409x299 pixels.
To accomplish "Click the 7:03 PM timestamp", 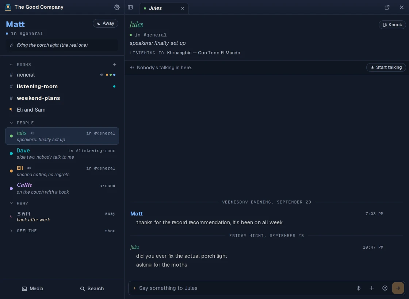I will pyautogui.click(x=374, y=214).
